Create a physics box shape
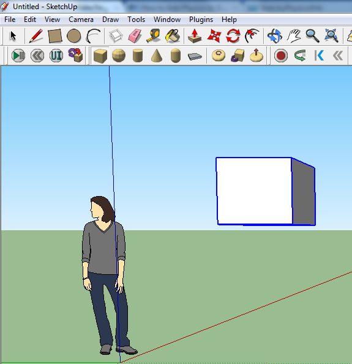The width and height of the screenshot is (352, 364). coord(100,56)
